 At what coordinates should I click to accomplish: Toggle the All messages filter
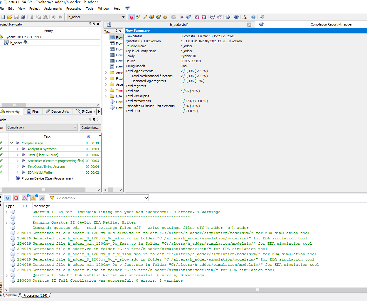pyautogui.click(x=7, y=198)
